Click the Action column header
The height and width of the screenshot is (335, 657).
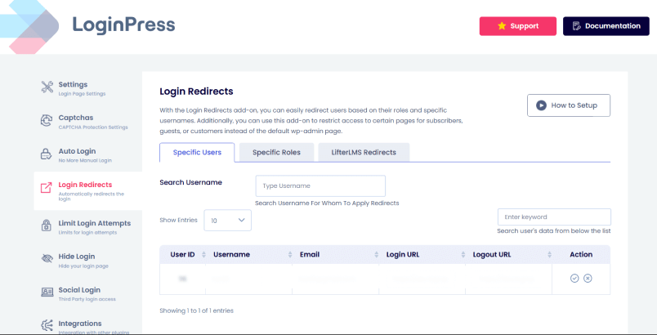point(581,255)
